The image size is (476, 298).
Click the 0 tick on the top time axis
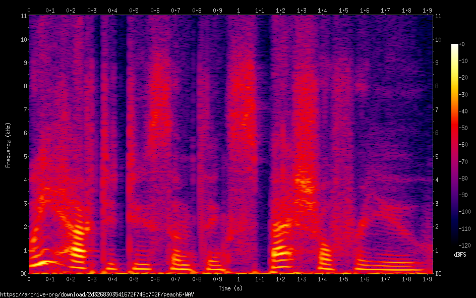point(29,10)
